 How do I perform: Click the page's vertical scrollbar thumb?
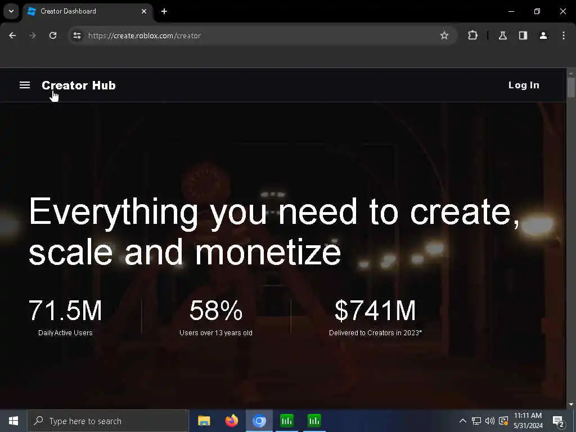tap(571, 87)
